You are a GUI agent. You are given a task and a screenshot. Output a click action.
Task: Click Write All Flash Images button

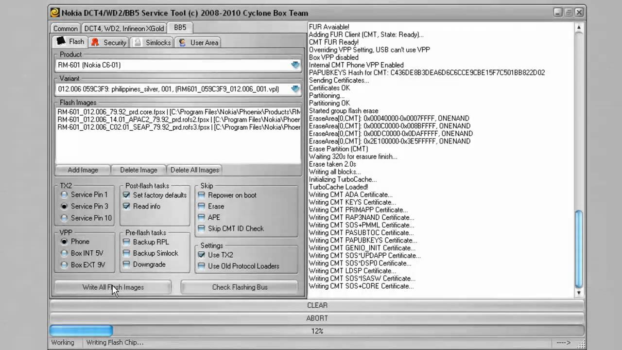[x=113, y=287]
